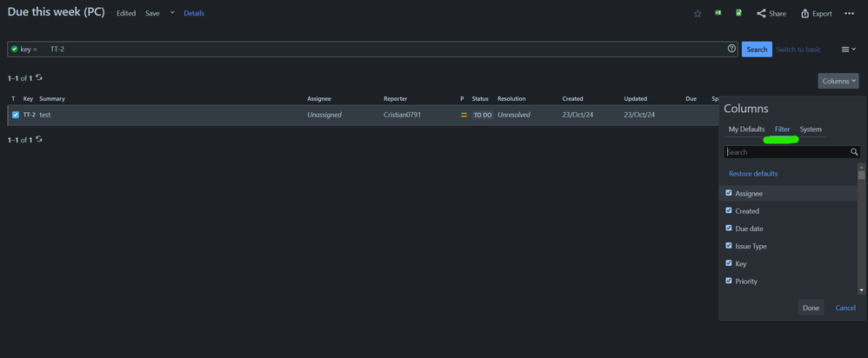Open the three-dots more actions menu
Viewport: 868px width, 358px height.
pyautogui.click(x=849, y=13)
